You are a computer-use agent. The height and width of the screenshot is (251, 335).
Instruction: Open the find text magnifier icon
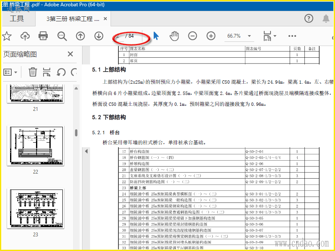62,36
